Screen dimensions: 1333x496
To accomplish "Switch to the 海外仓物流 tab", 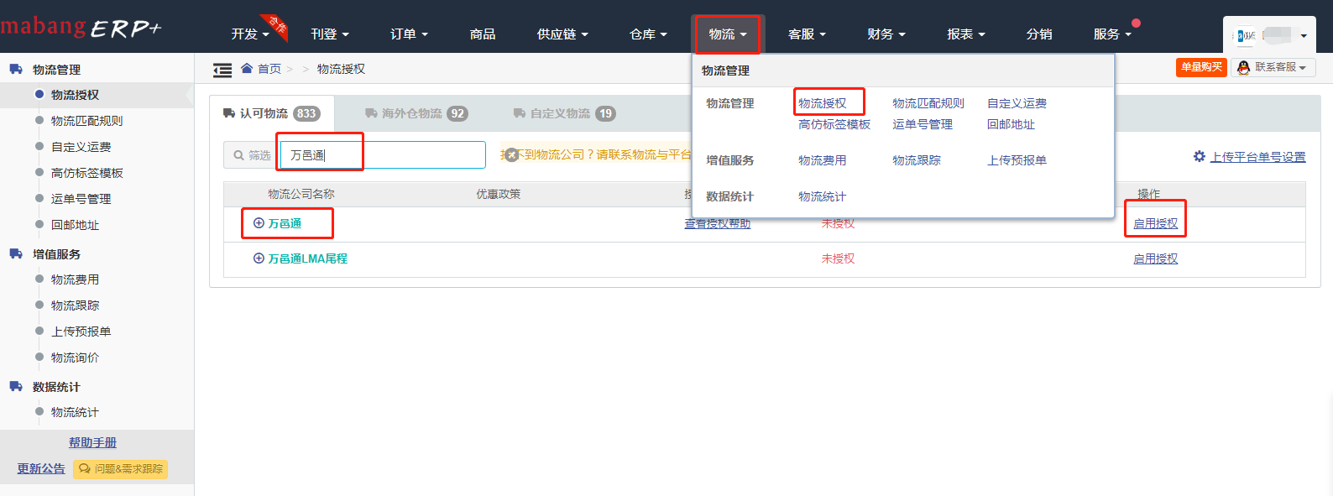I will tap(416, 113).
